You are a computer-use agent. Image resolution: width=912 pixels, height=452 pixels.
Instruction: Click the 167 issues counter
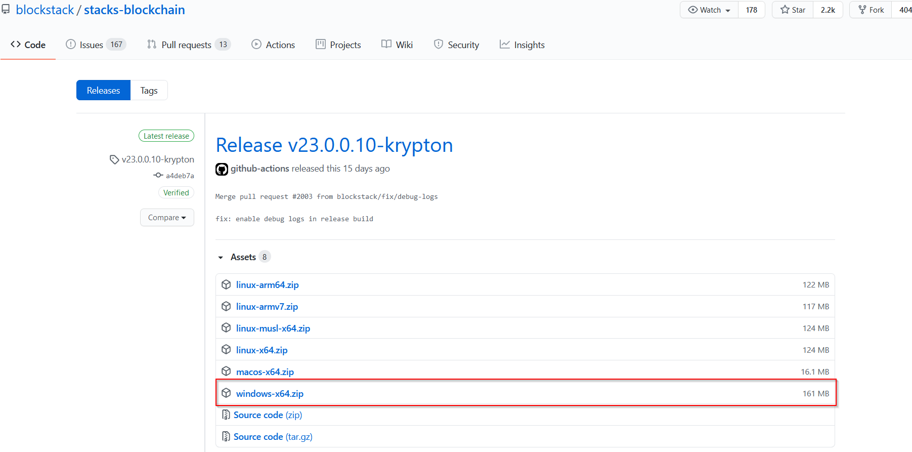(116, 45)
